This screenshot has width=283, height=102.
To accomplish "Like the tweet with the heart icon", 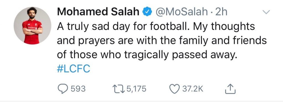I will (x=175, y=89).
